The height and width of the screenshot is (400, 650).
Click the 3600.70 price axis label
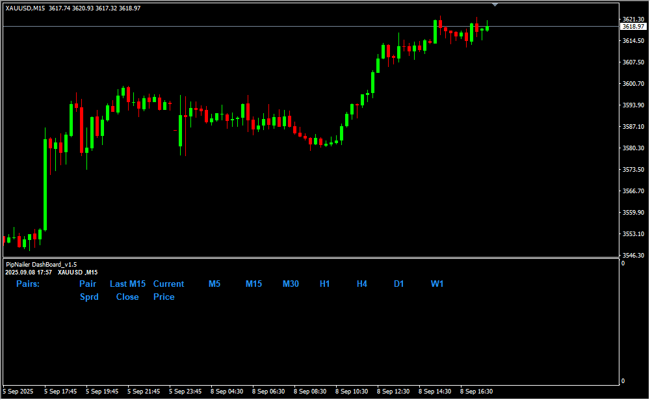tap(632, 84)
